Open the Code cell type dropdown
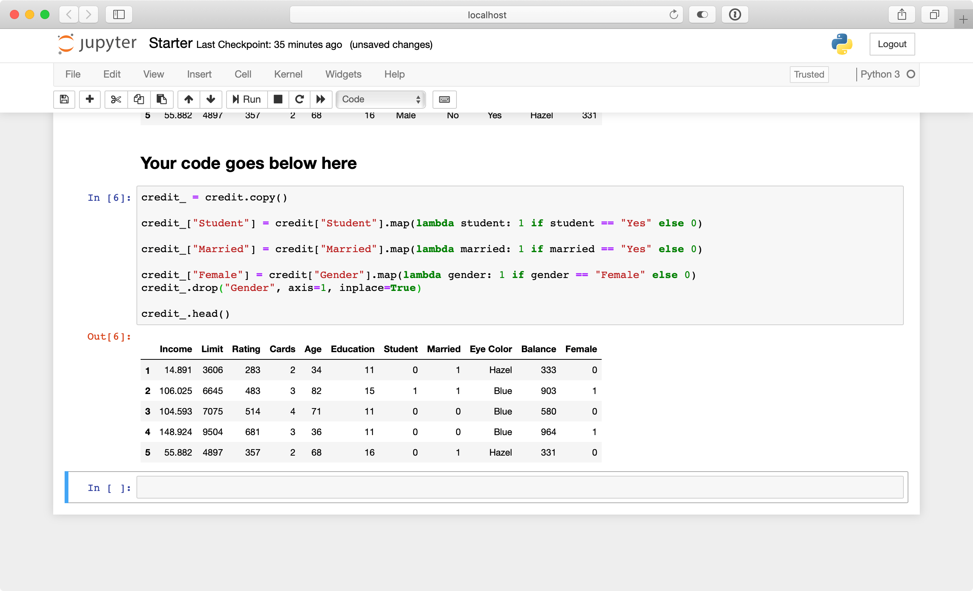Image resolution: width=973 pixels, height=591 pixels. click(380, 99)
